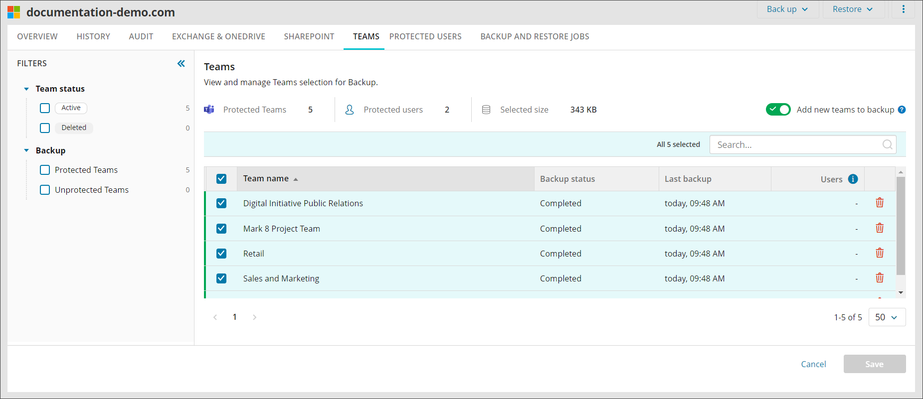Open the Protected Users tab
923x399 pixels.
pos(425,36)
